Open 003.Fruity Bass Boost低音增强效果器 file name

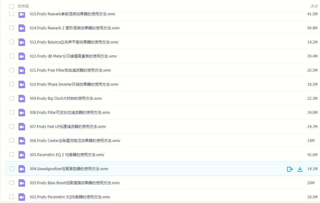75,183
